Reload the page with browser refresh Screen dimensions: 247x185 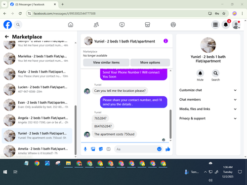click(x=20, y=13)
